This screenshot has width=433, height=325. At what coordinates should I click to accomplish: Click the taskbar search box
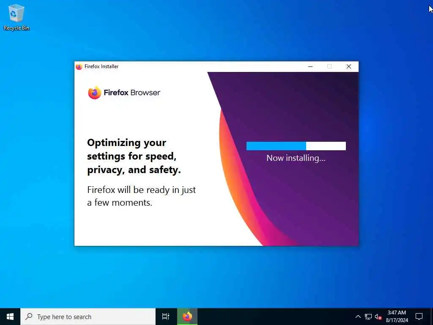coord(88,317)
